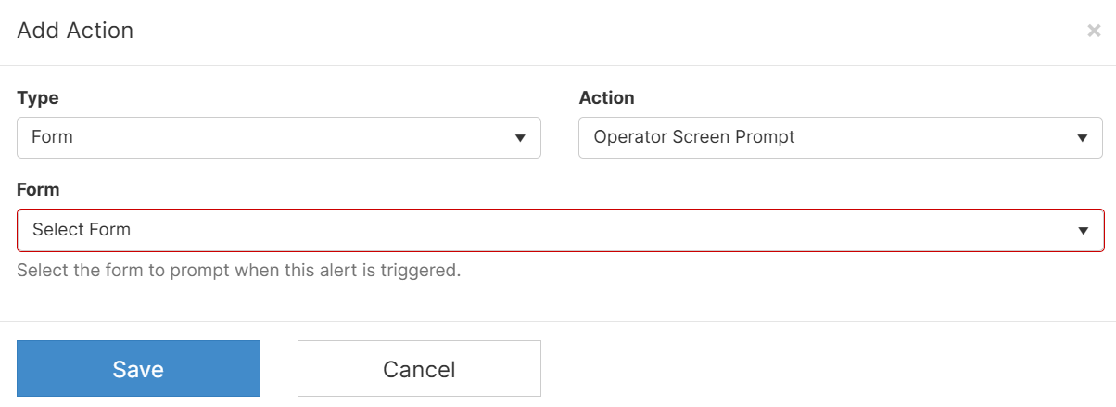The image size is (1116, 407).
Task: Open the Type combo box showing Form
Action: click(x=279, y=137)
